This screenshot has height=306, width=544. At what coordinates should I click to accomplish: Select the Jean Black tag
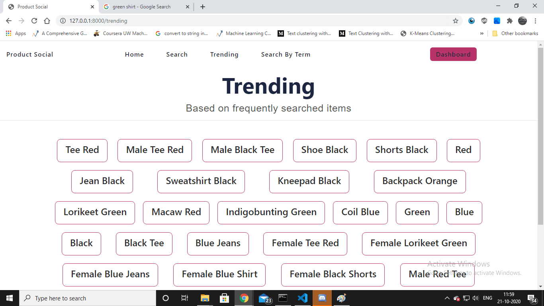tap(102, 182)
